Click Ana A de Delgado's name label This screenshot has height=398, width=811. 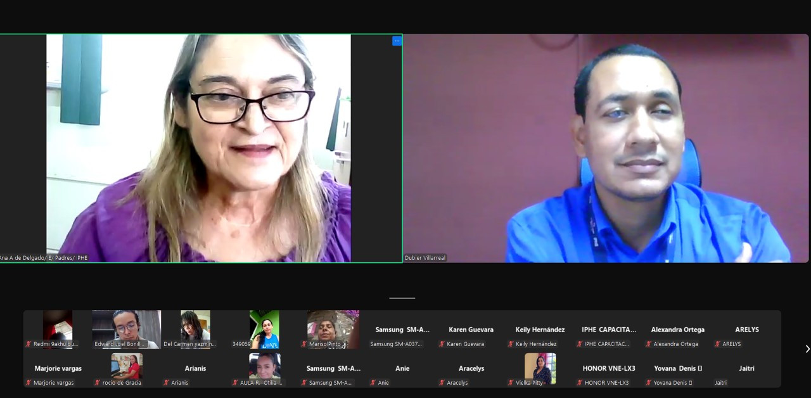(x=44, y=258)
